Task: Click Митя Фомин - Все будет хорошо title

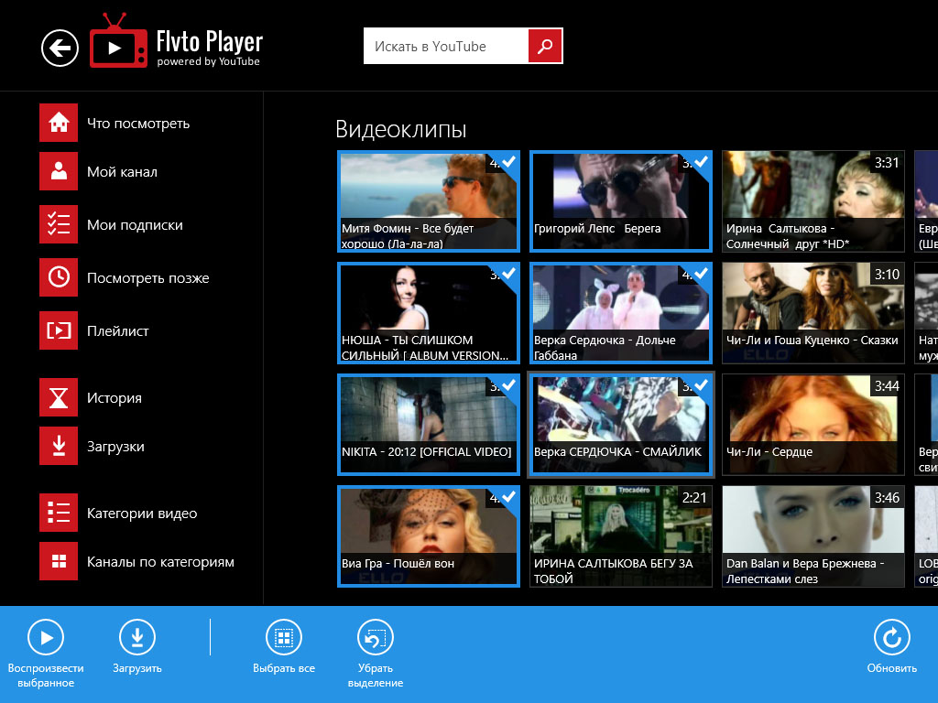Action: click(x=408, y=235)
